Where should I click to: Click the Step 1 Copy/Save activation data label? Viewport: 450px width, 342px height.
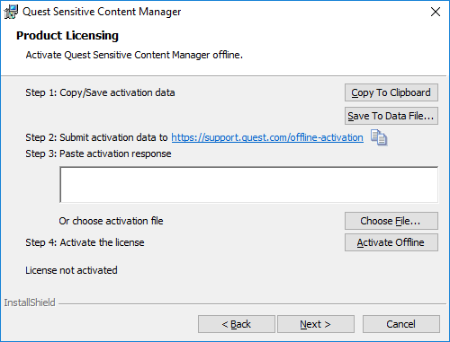100,92
